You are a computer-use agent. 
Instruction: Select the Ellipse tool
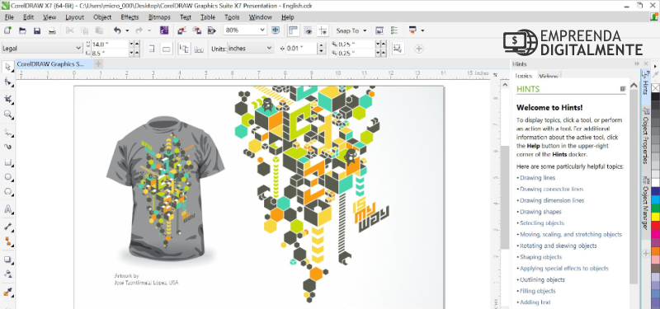[7, 177]
